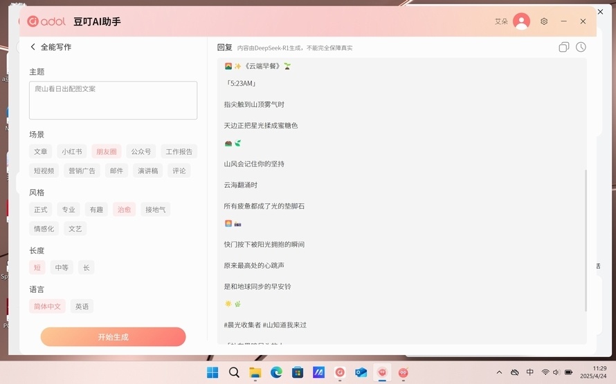Go back using the 全能写作 arrow
Screen dimensions: 616x384
pos(33,47)
